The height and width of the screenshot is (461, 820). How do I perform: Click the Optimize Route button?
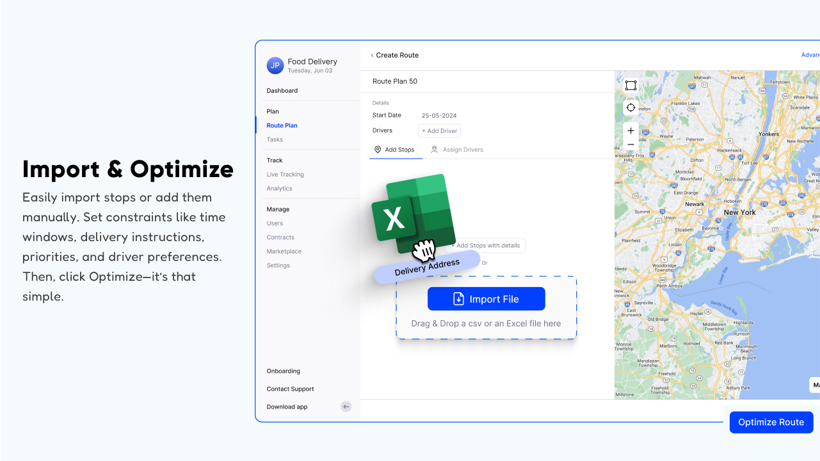[771, 422]
